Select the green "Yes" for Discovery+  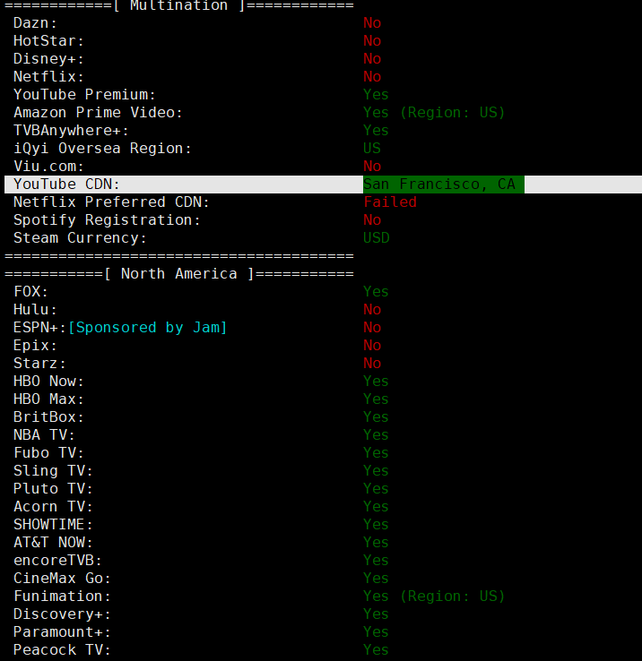(x=376, y=614)
